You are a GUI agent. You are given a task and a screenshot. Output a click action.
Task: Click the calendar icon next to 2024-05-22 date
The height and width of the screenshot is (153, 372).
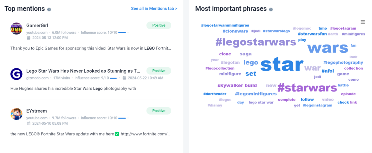(x=124, y=78)
